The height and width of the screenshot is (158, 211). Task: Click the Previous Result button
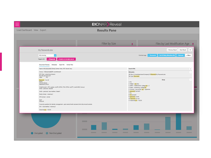pos(171,50)
